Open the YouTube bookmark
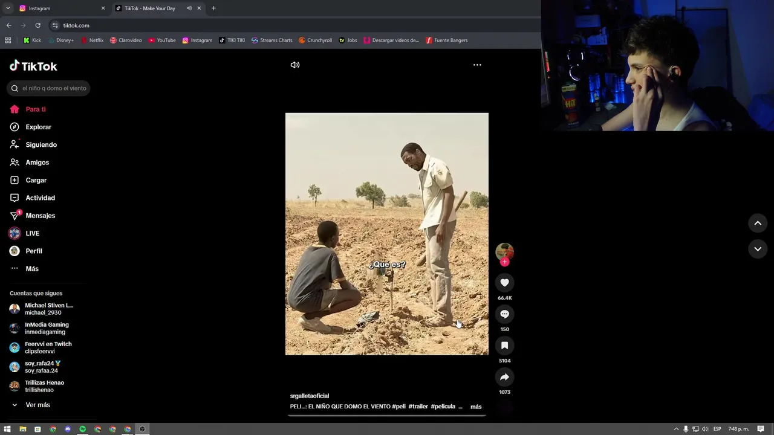The width and height of the screenshot is (774, 435). tap(162, 40)
